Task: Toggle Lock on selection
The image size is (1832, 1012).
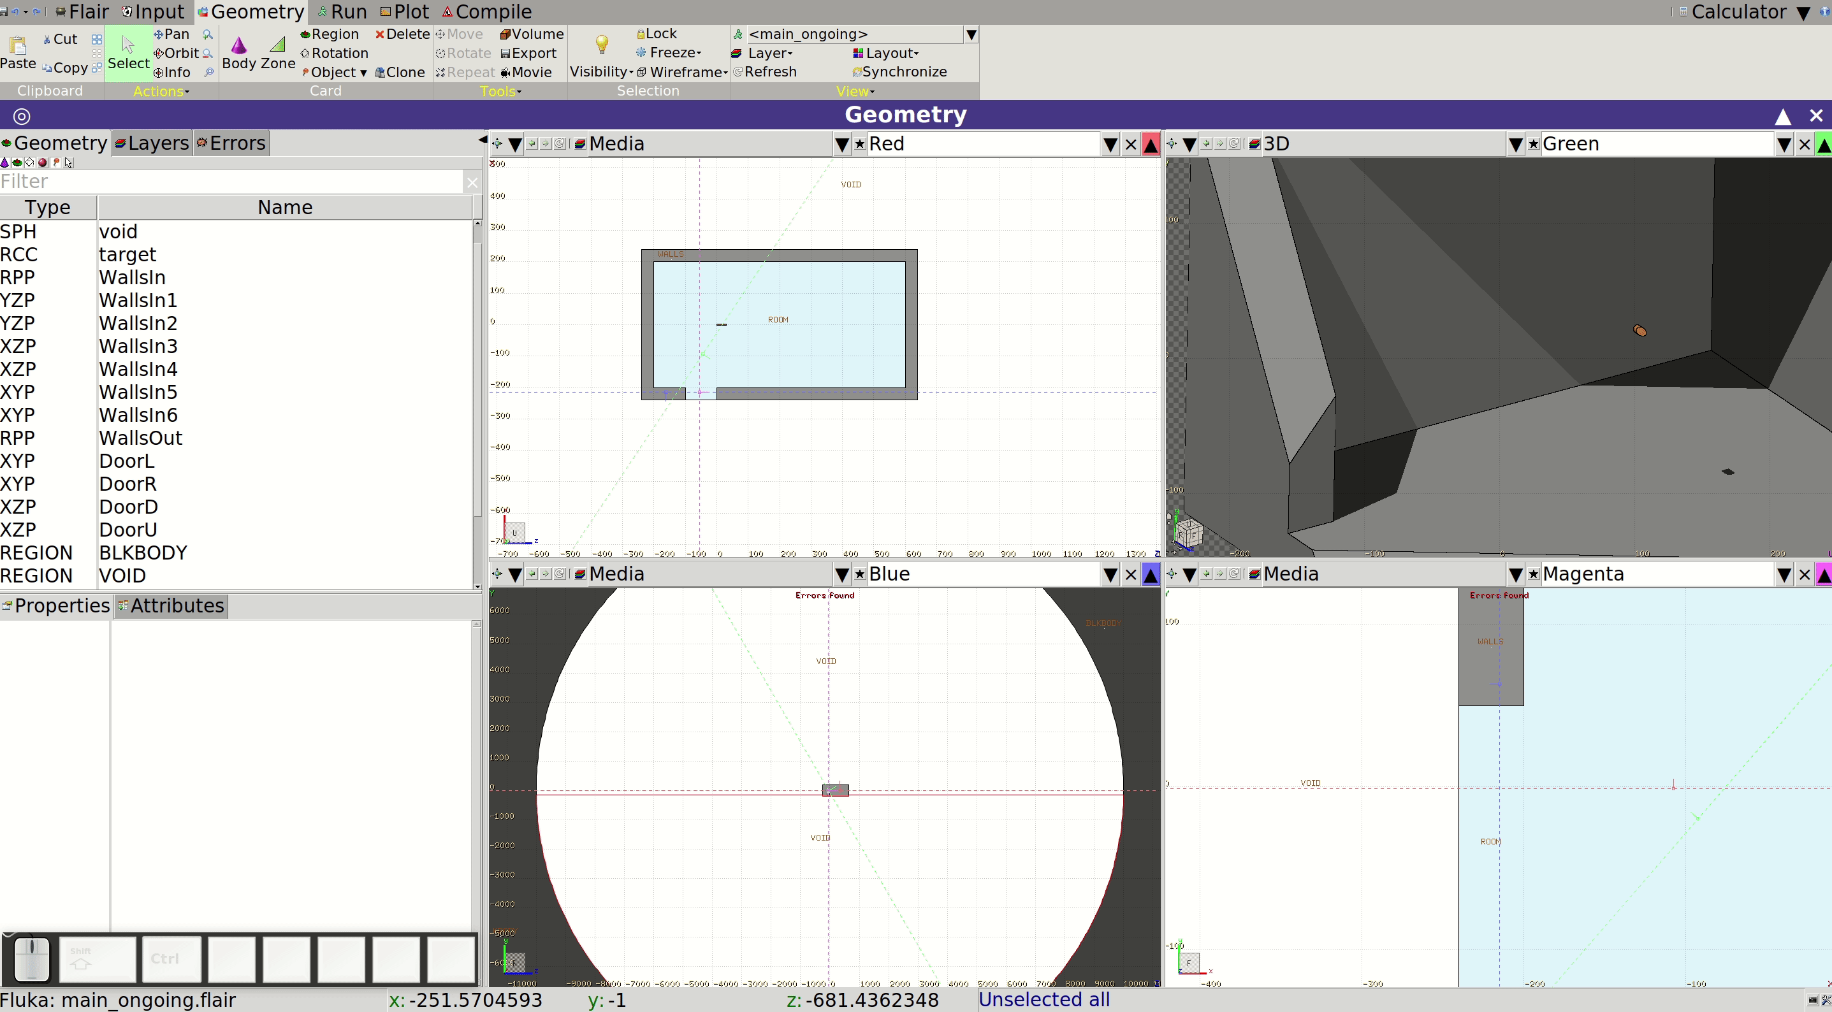Action: coord(657,33)
